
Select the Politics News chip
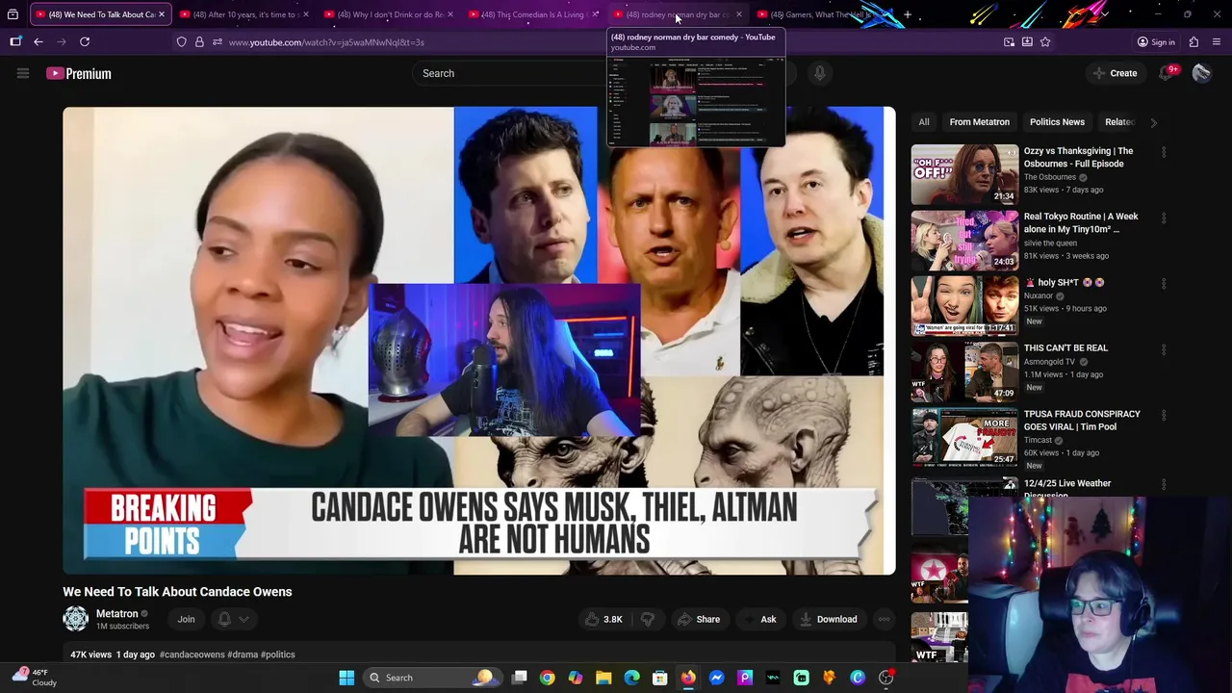tap(1057, 122)
